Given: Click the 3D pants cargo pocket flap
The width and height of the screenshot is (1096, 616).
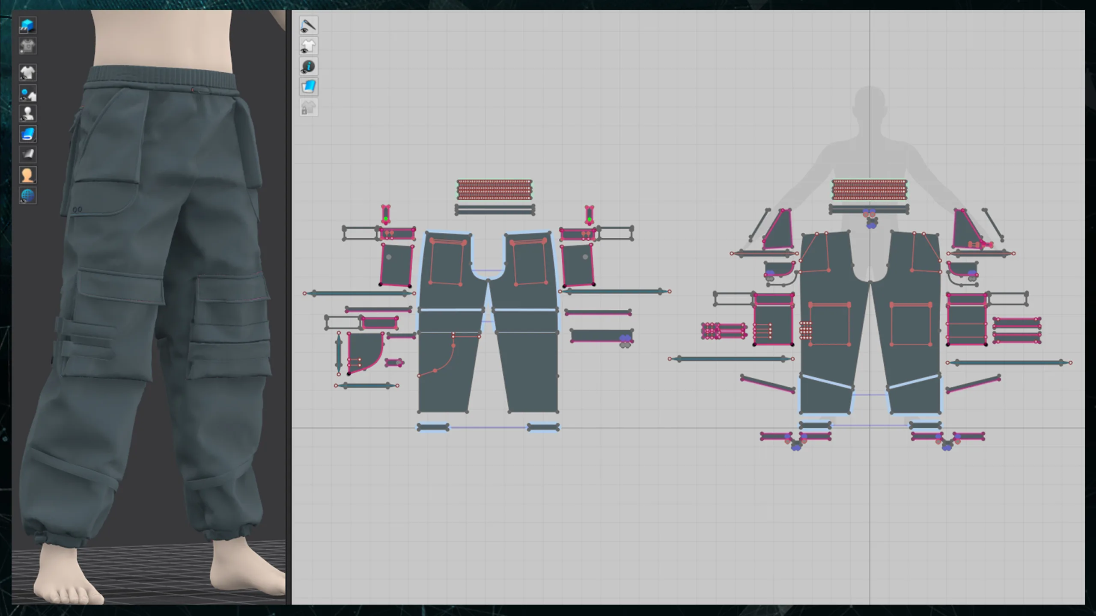Looking at the screenshot, I should pyautogui.click(x=121, y=287).
